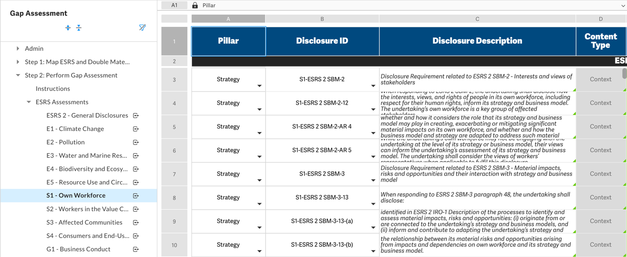The height and width of the screenshot is (257, 627).
Task: Open Pillar dropdown in row 5
Action: click(260, 133)
